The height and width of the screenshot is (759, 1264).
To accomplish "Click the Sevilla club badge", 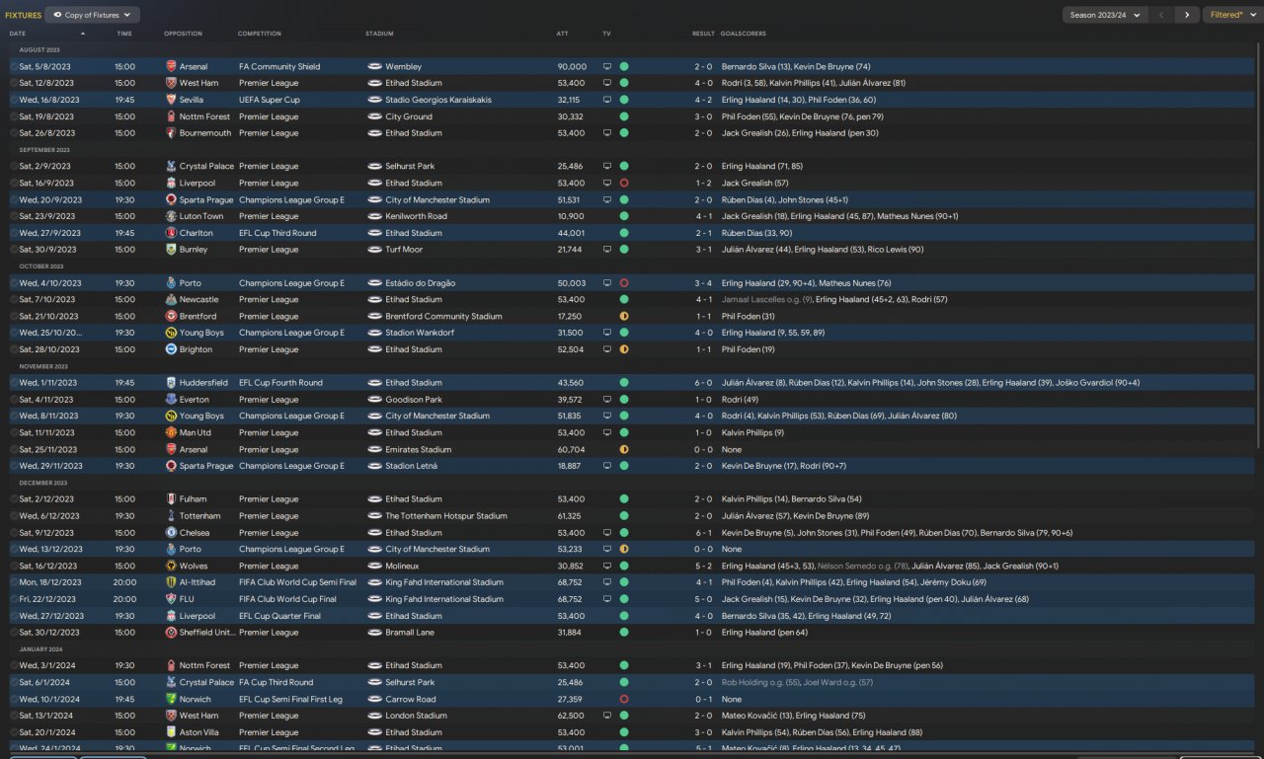I will (171, 100).
